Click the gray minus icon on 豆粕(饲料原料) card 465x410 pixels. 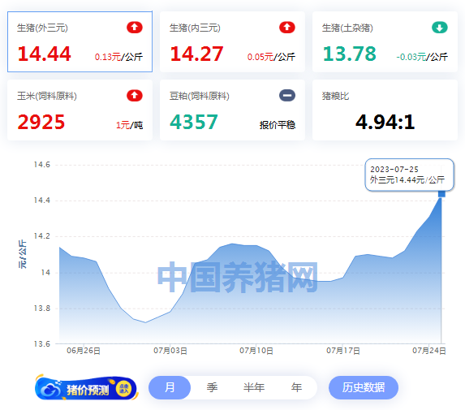[x=287, y=96]
